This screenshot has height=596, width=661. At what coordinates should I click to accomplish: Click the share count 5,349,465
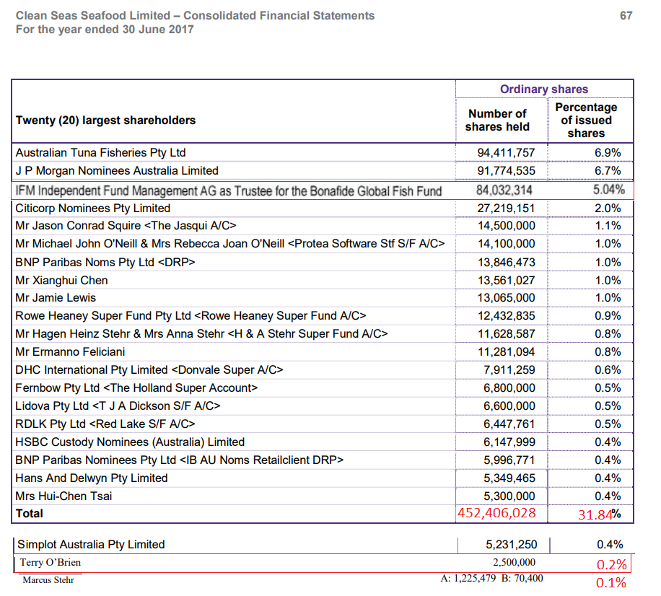pos(509,478)
